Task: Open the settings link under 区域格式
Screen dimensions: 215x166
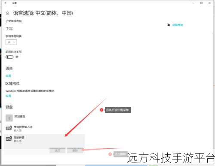Action: pyautogui.click(x=8, y=96)
